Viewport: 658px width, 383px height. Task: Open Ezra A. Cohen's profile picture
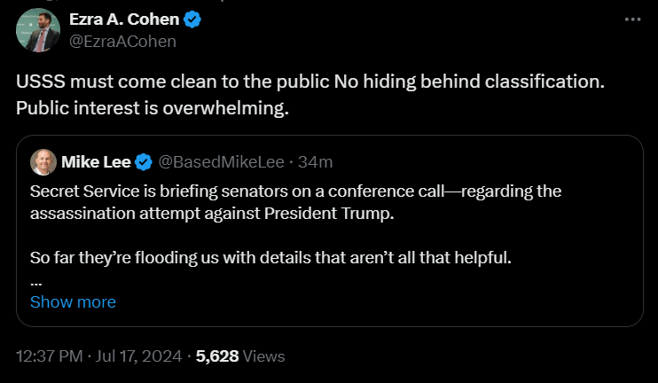click(37, 29)
